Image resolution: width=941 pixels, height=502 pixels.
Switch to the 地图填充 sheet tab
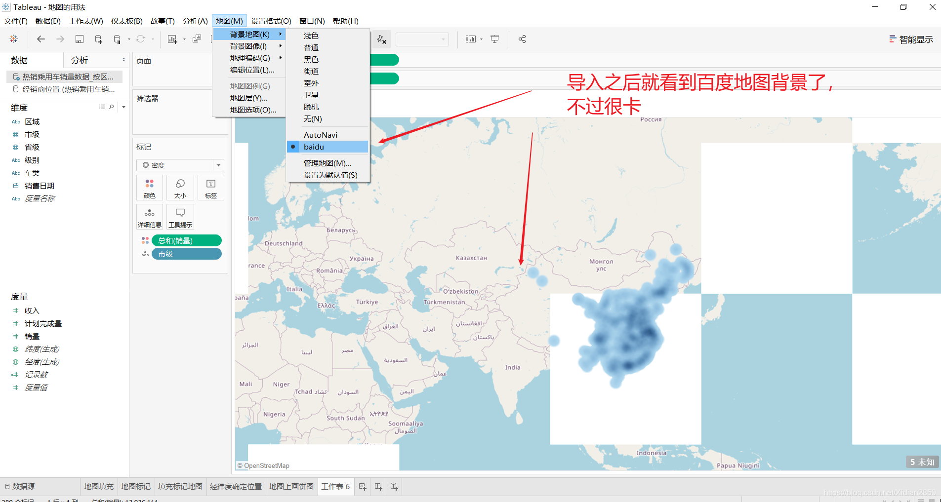99,487
